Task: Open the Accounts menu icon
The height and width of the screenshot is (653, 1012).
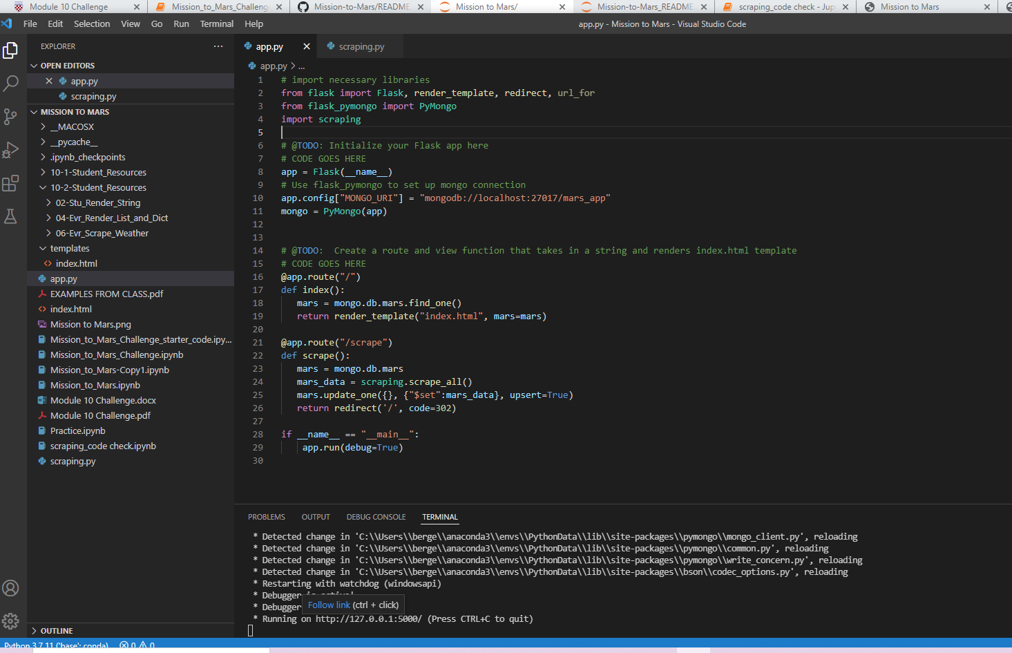Action: [10, 588]
